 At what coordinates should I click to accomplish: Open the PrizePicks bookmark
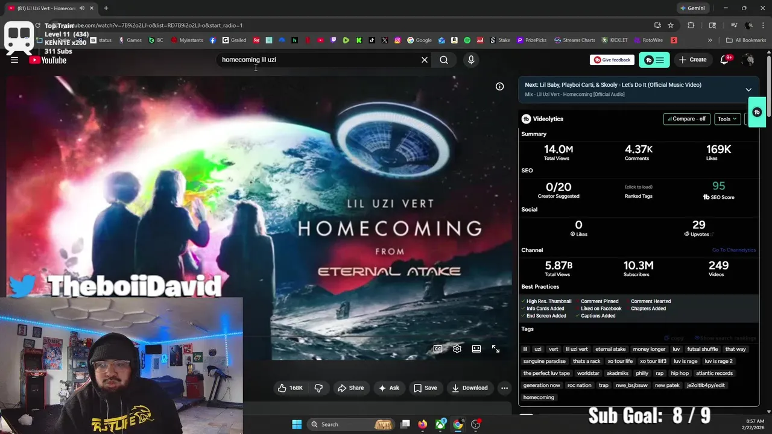click(531, 40)
